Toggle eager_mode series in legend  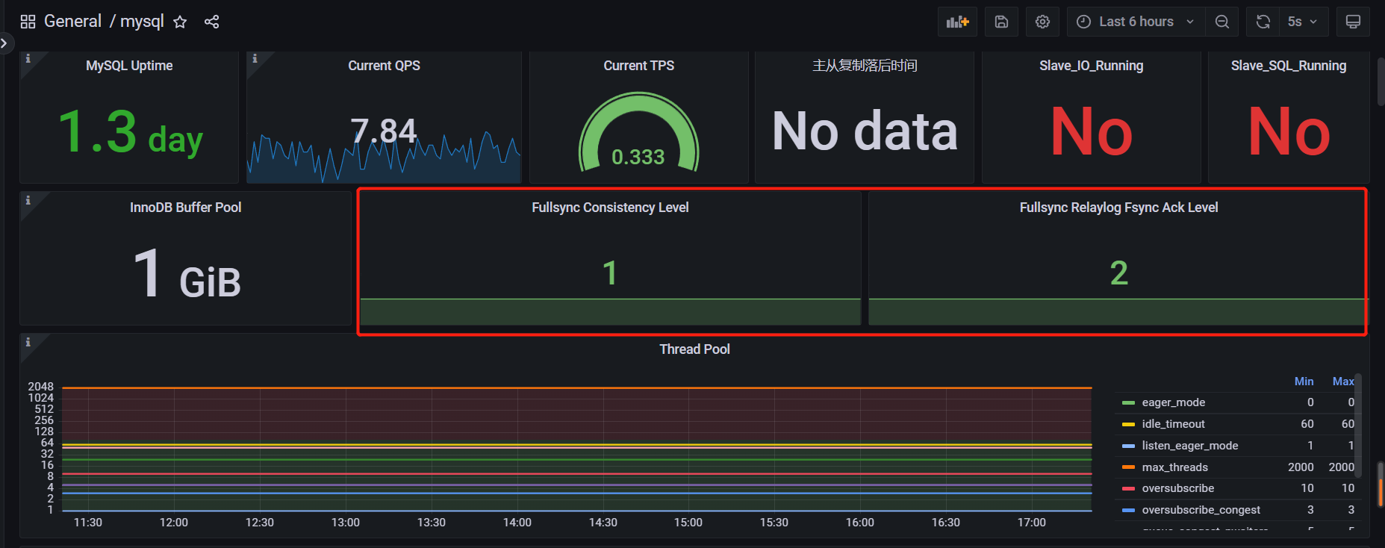click(1173, 402)
